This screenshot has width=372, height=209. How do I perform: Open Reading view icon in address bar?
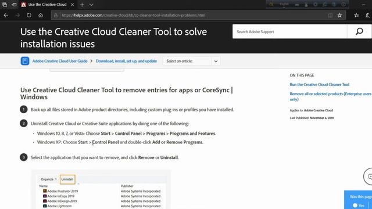click(x=330, y=16)
